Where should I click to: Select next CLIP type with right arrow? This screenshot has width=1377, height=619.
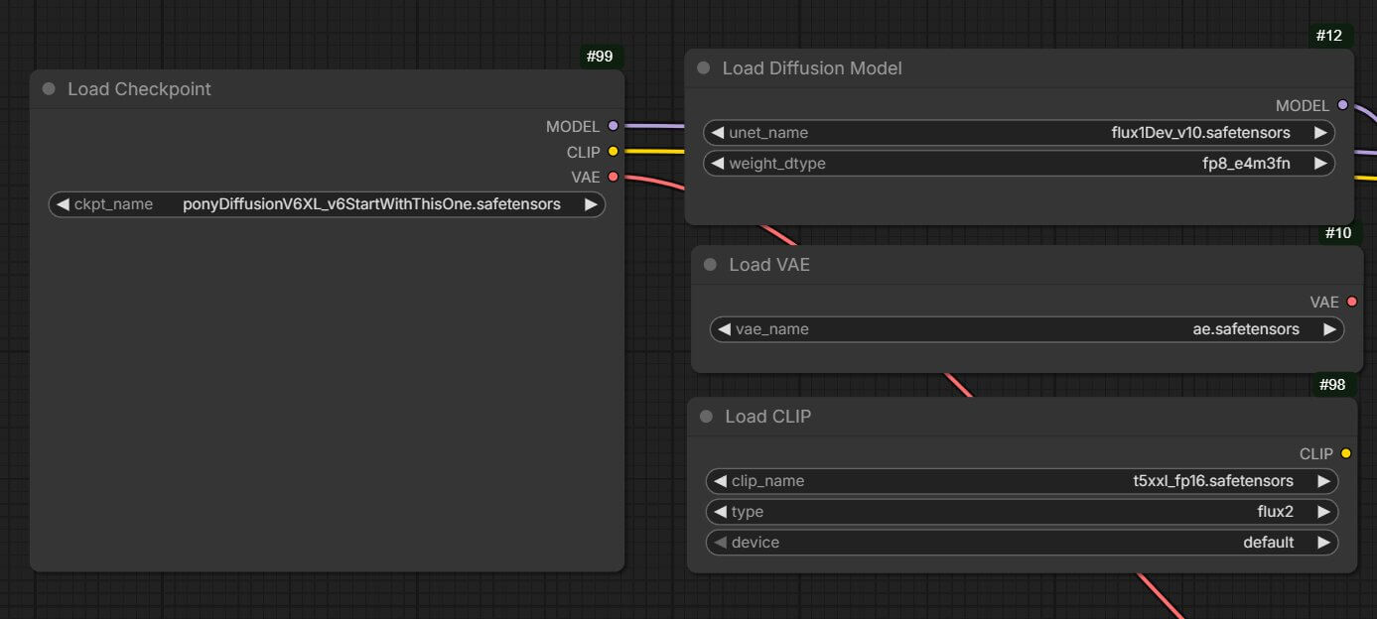point(1323,512)
